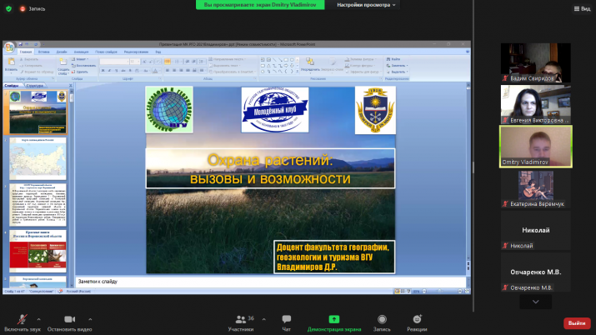This screenshot has height=335, width=596.
Task: Click Удалить delete slide button
Action: (x=79, y=72)
